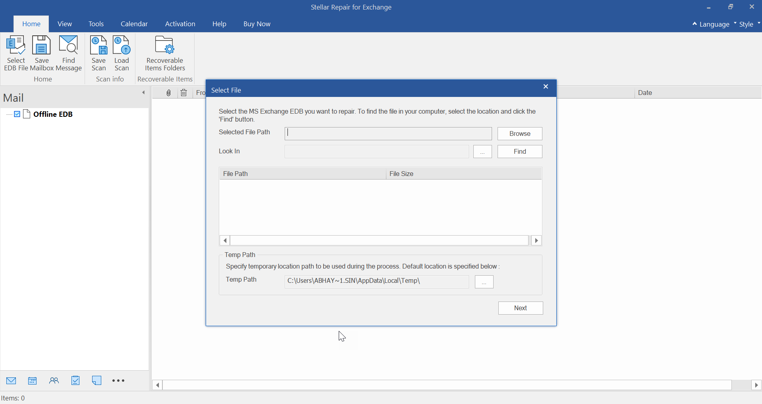762x404 pixels.
Task: Open Tasks view in bottom navigation
Action: pos(75,381)
